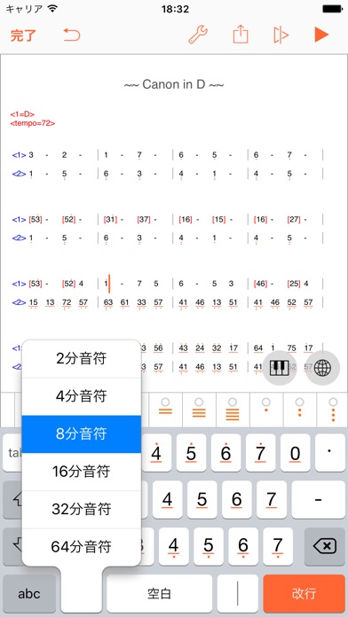Choose 16分音符 from note length menu
This screenshot has width=348, height=617.
click(81, 472)
